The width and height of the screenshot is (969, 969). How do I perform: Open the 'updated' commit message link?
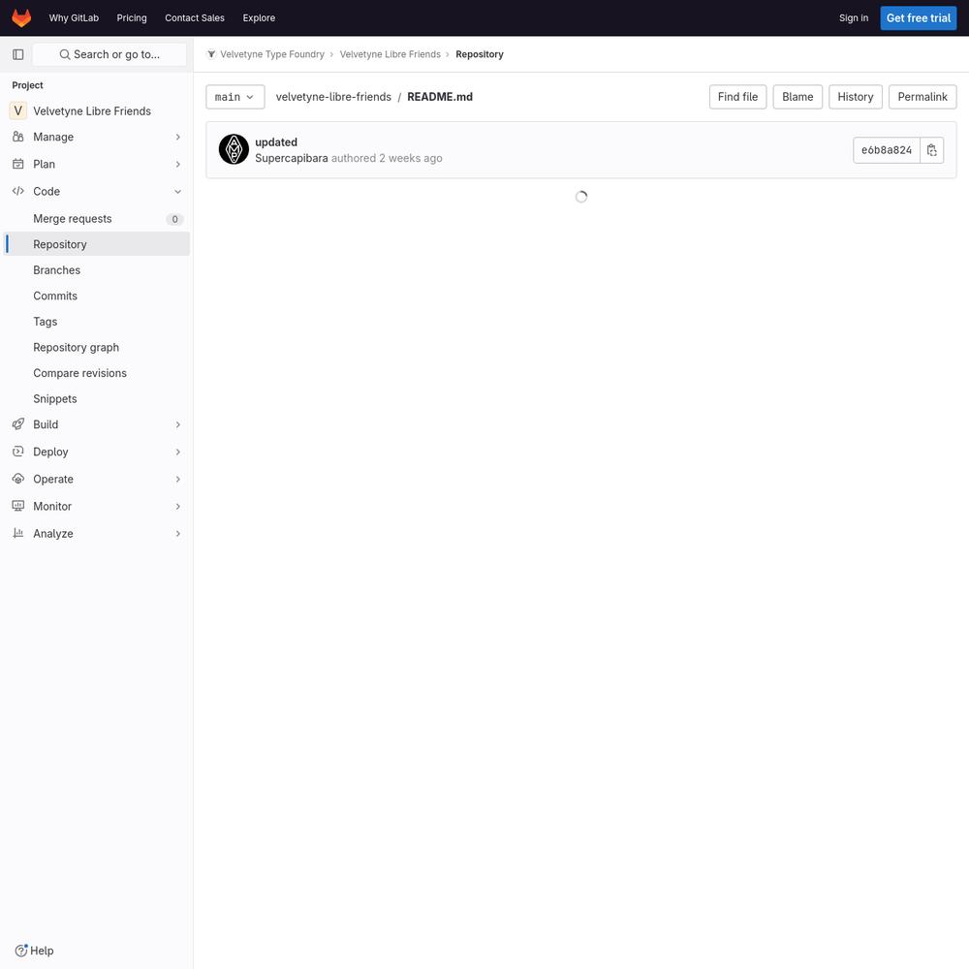pos(275,142)
